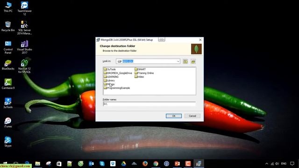299x168 pixels.
Task: Select the LEARNING folder
Action: pos(111,77)
